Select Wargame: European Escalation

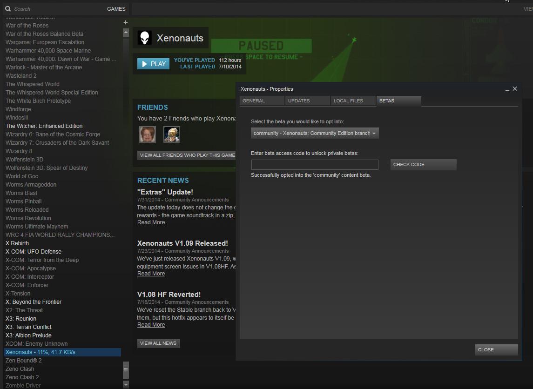pos(45,42)
